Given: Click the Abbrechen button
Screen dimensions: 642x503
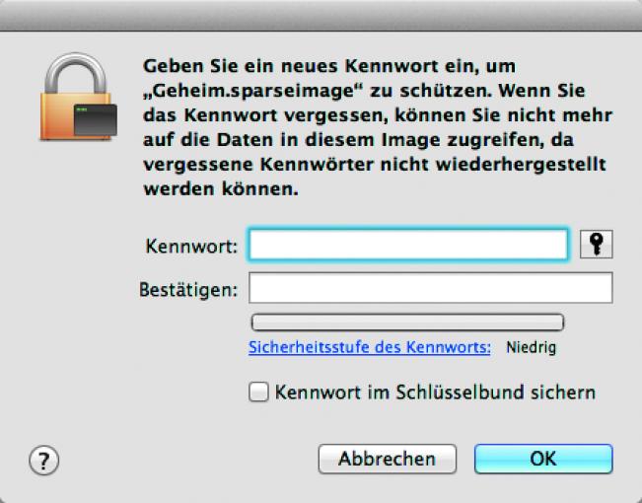Looking at the screenshot, I should tap(388, 459).
